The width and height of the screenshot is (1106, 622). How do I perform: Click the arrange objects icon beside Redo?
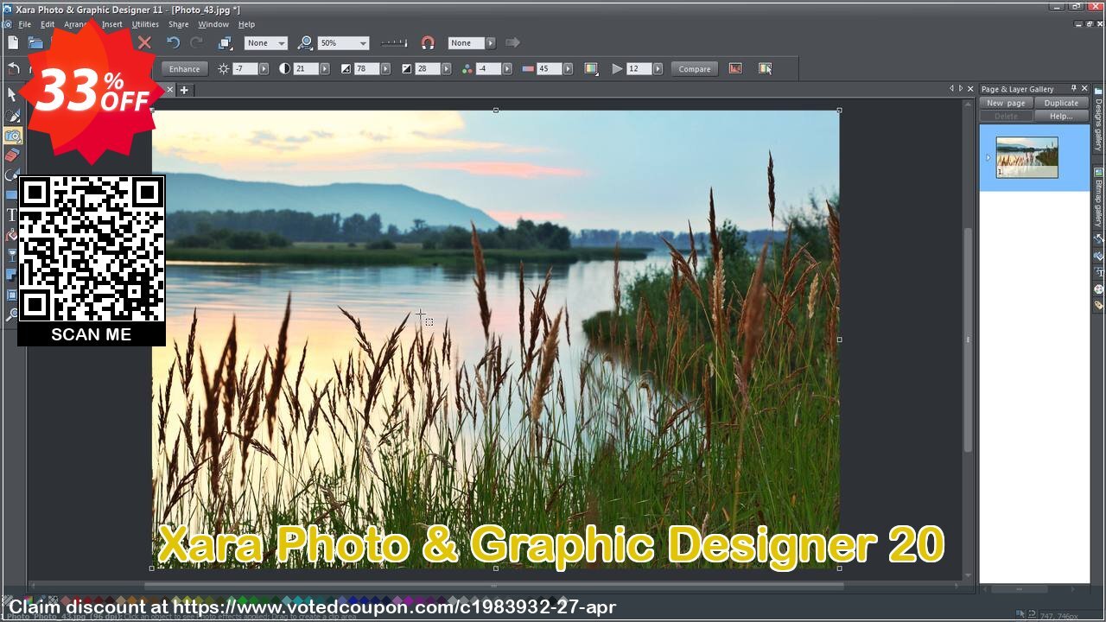[x=225, y=42]
